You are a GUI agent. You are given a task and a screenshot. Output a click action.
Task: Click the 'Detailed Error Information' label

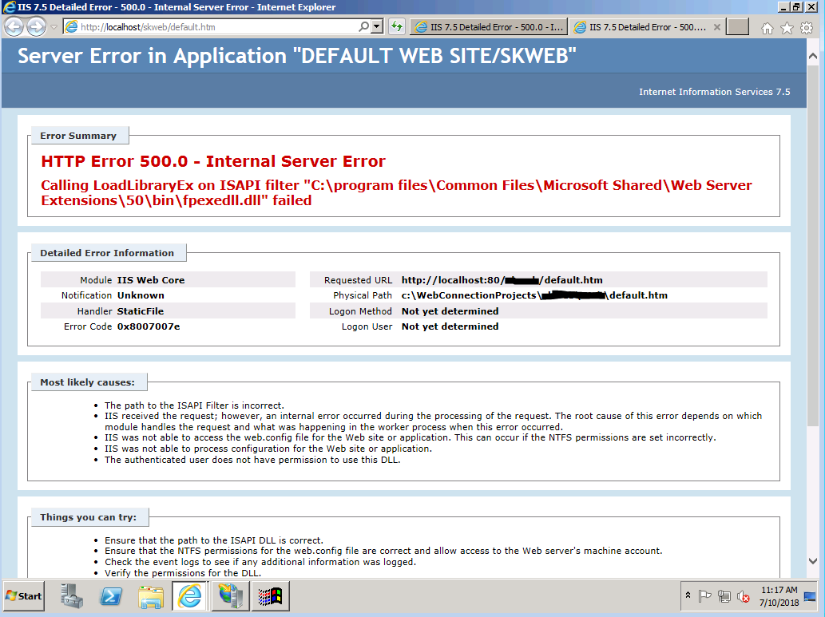[107, 253]
